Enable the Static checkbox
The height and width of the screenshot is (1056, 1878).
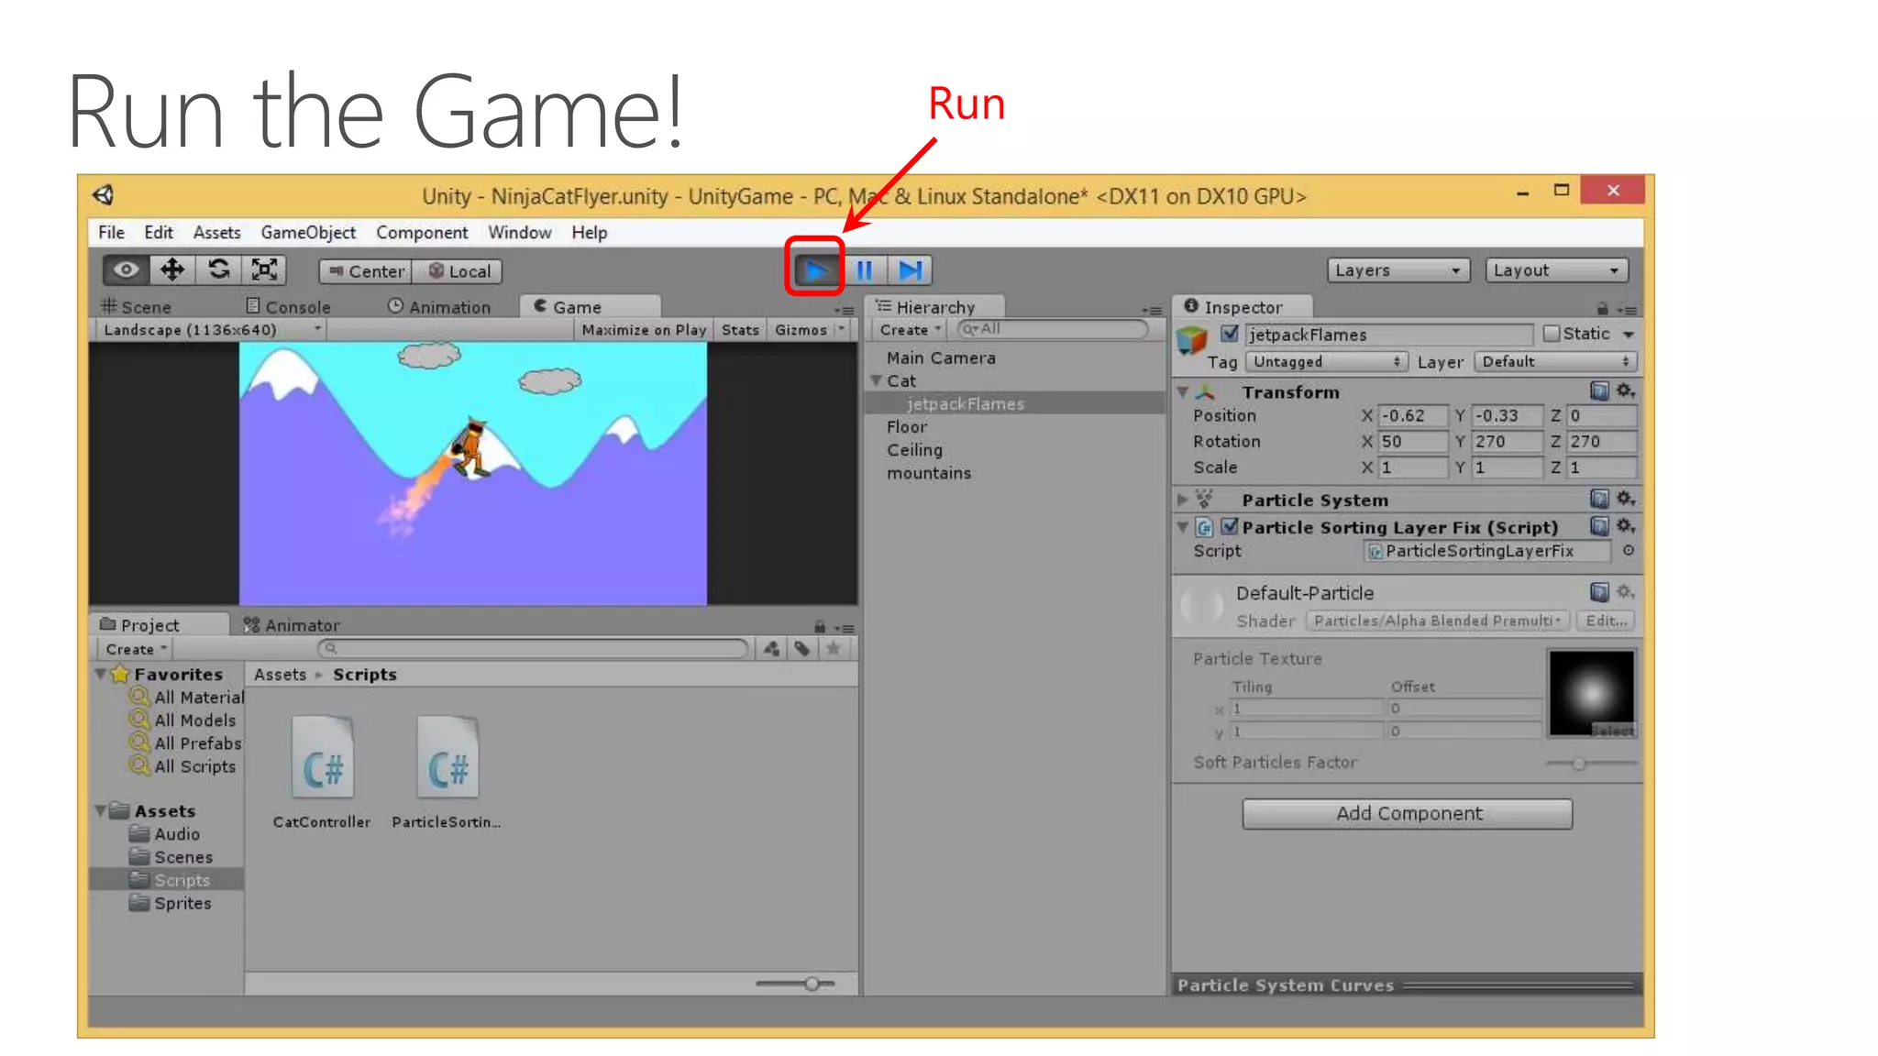[1552, 335]
